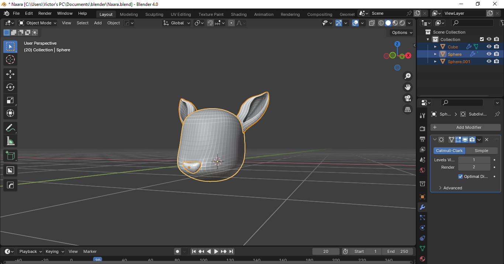Choose the Measure tool
The image size is (504, 264).
(x=10, y=141)
